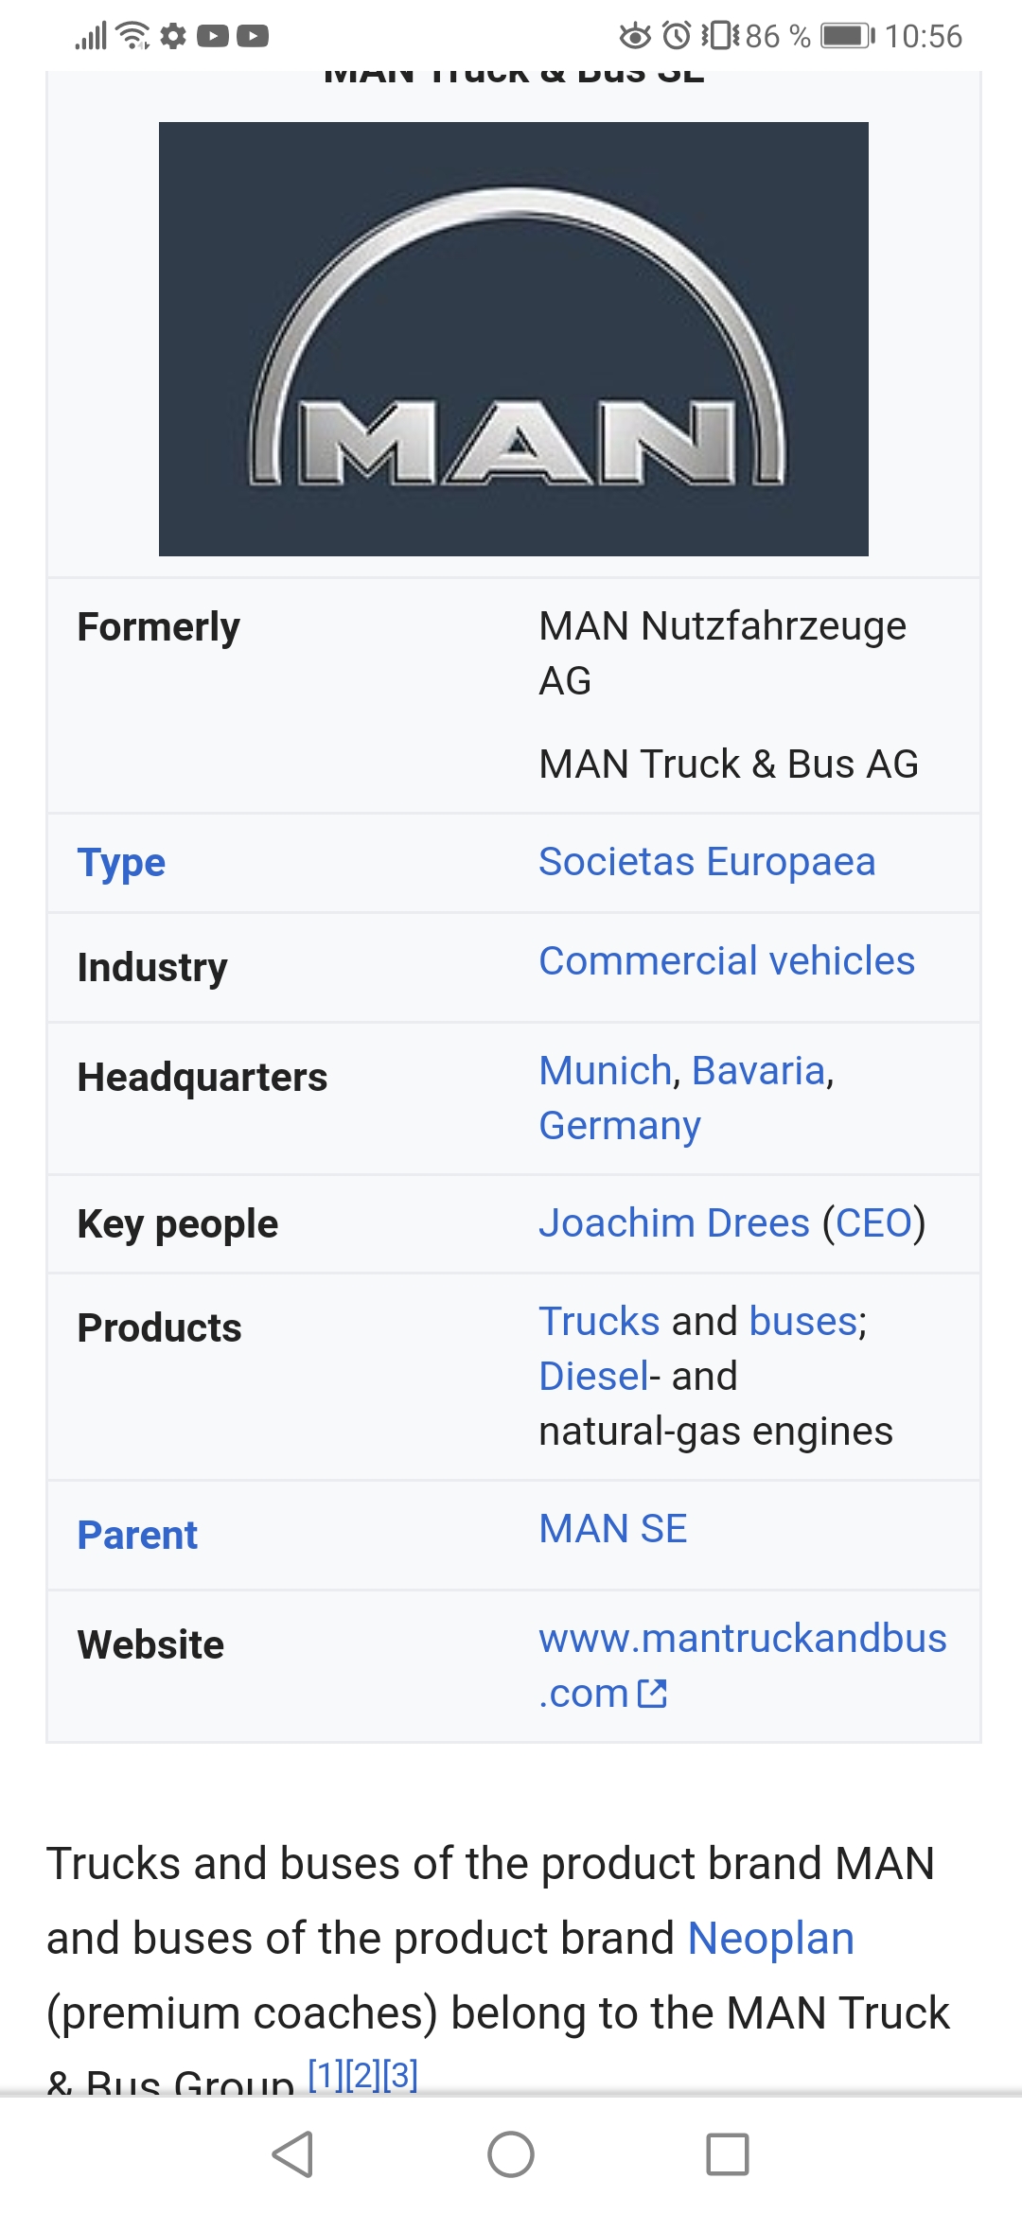Viewport: 1022px width, 2214px height.
Task: Tap the settings gear status icon
Action: [x=173, y=36]
